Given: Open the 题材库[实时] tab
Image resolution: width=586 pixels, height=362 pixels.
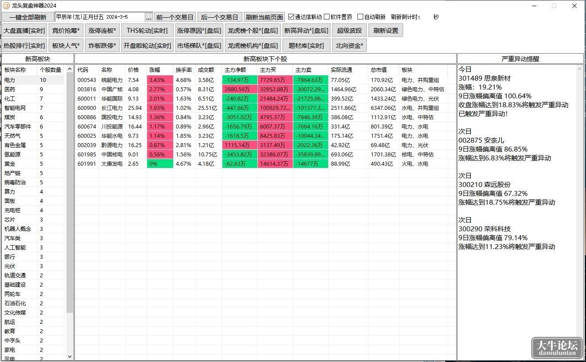Looking at the screenshot, I should click(x=306, y=45).
